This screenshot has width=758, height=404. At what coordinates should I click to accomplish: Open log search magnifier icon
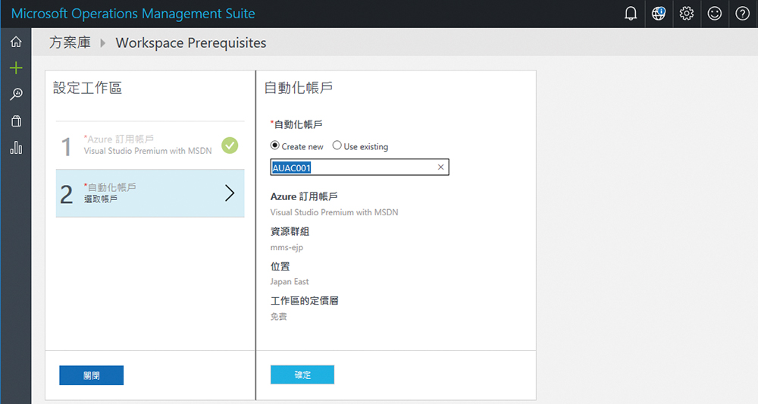point(16,94)
